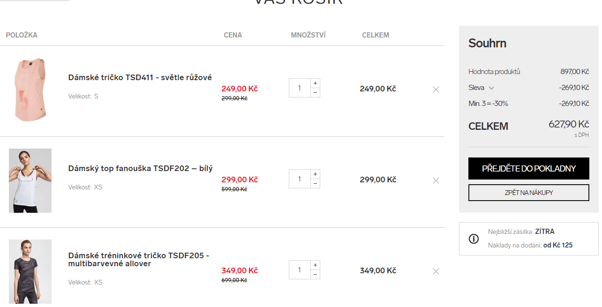
Task: Open Dámské tréninkové tričko TSDF205 link
Action: pyautogui.click(x=138, y=260)
